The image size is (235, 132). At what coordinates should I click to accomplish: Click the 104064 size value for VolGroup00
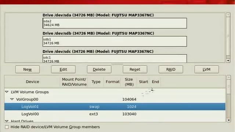pos(129,99)
